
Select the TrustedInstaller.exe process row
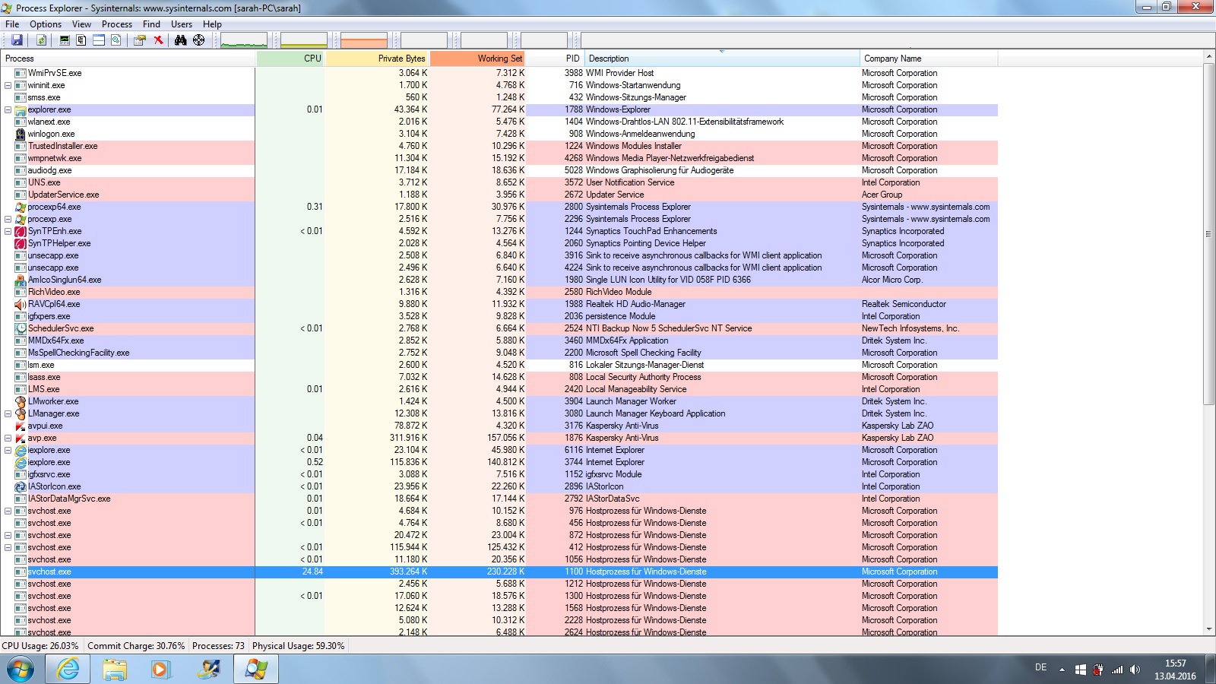coord(499,146)
